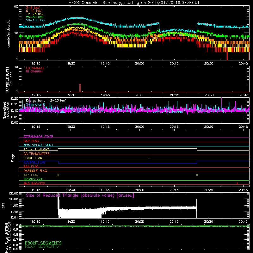Click the 'ATTENUATOR STATE' flag label
The height and width of the screenshot is (253, 253).
pos(38,137)
